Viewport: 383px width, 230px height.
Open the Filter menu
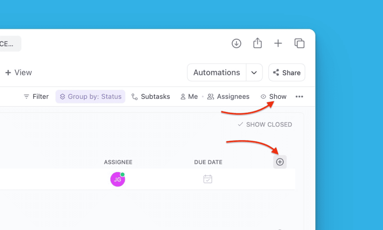tap(36, 96)
